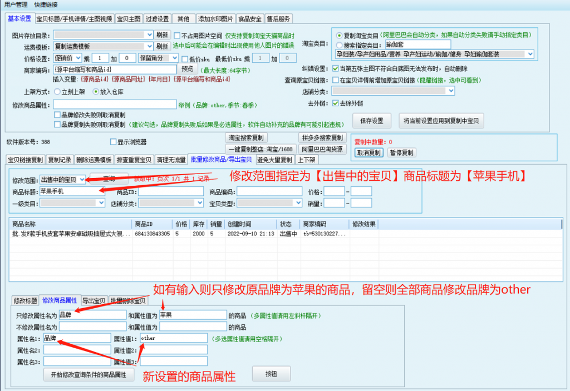Expand the 修改范围 dropdown
Screen dimensions: 570x391
(82, 180)
